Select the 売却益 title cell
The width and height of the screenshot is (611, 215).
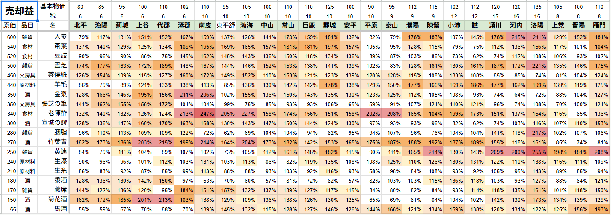19,11
